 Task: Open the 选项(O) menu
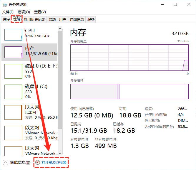tap(24, 12)
